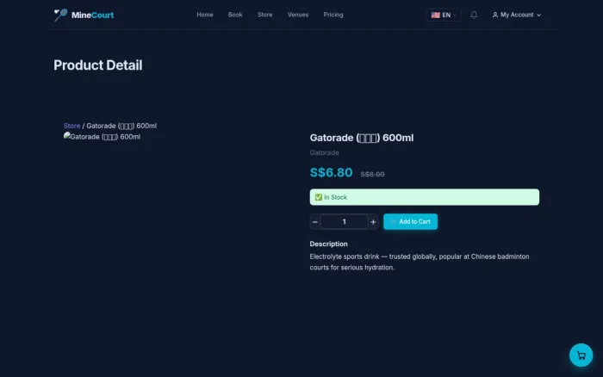Click the Gatorade brand label under title
The image size is (603, 377).
[x=324, y=152]
